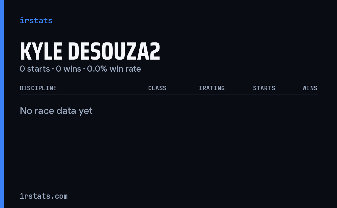Click the surname DESOUZA2 in the heading
The image size is (337, 208).
114,51
